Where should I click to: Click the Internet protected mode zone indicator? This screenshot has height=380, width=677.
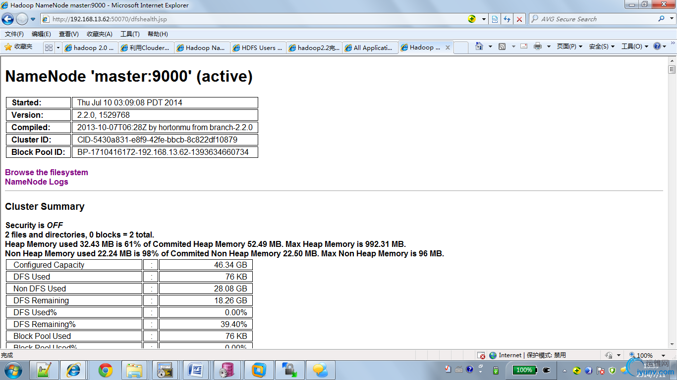click(x=527, y=355)
